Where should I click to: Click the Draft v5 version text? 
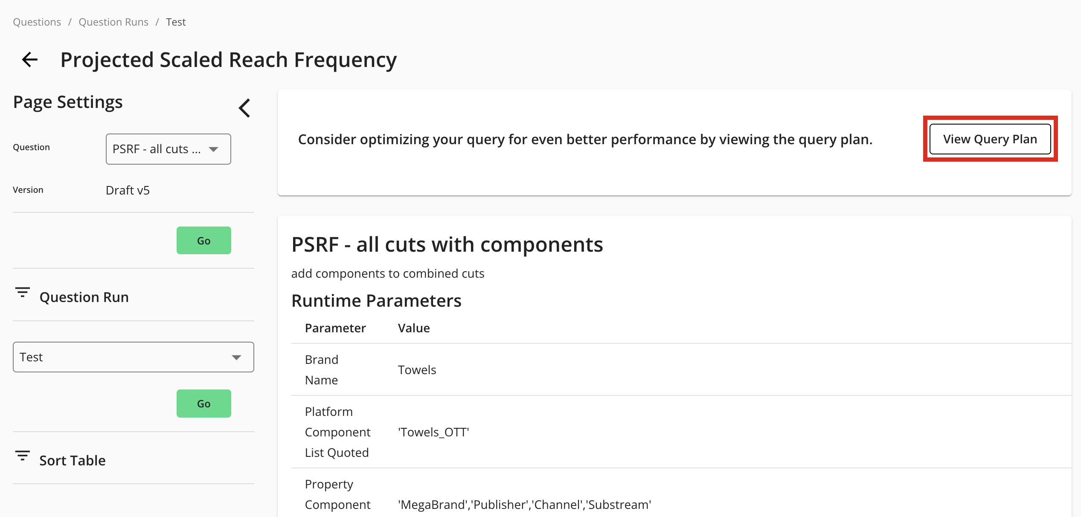(x=128, y=190)
